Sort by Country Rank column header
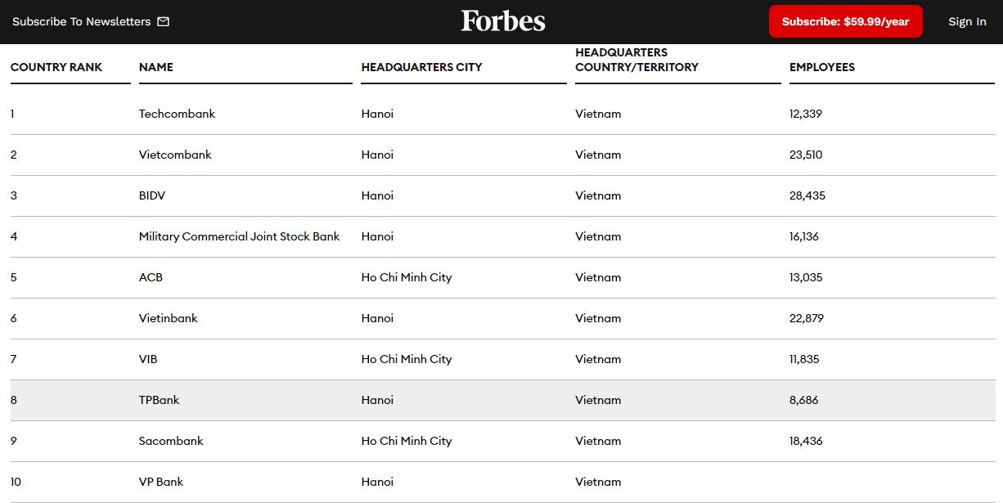Screen dimensions: 1003x503 (56, 67)
